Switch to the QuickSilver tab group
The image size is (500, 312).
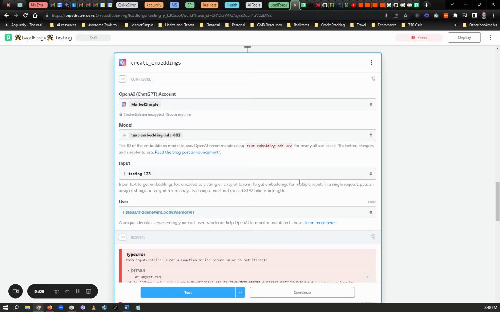tap(127, 5)
